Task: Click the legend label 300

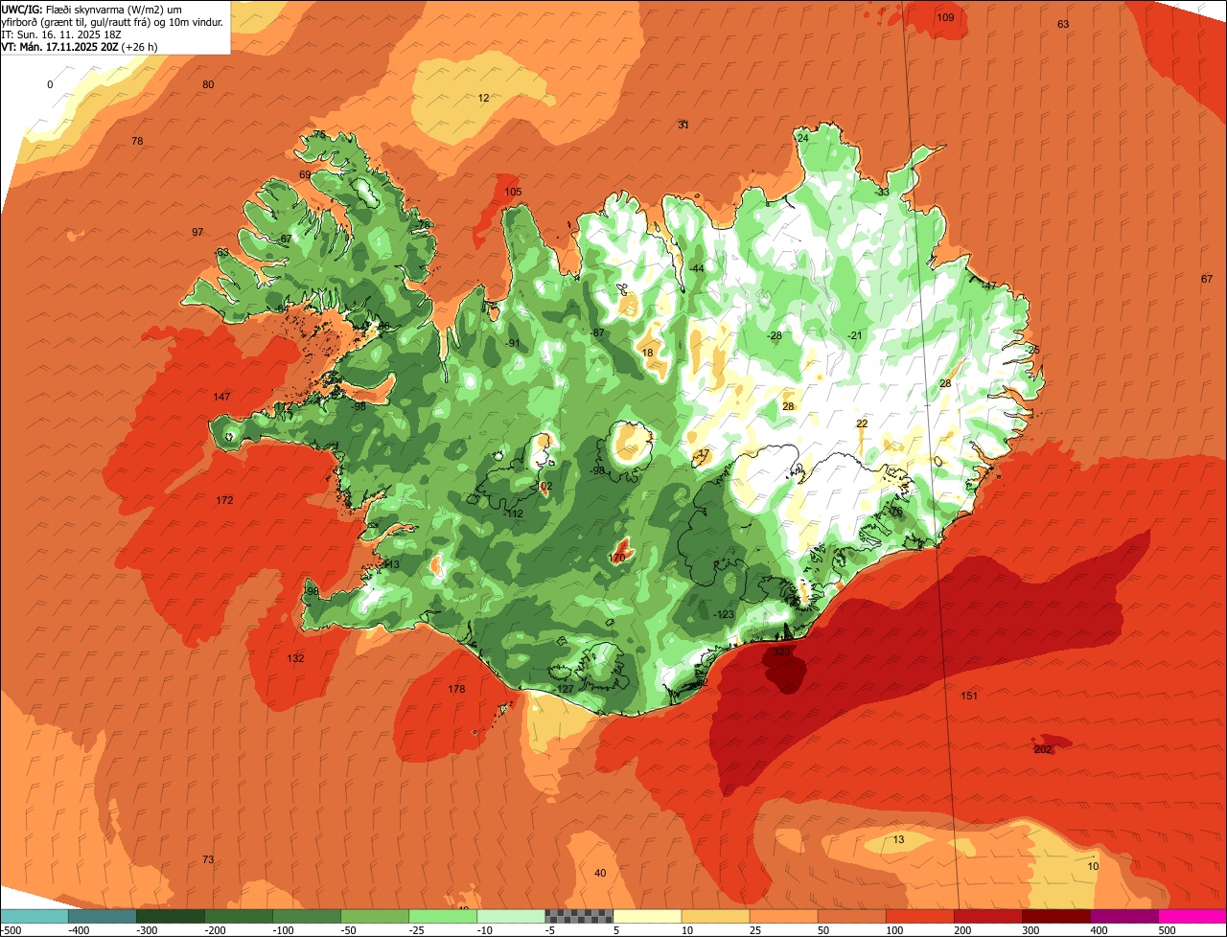Action: click(x=1030, y=929)
